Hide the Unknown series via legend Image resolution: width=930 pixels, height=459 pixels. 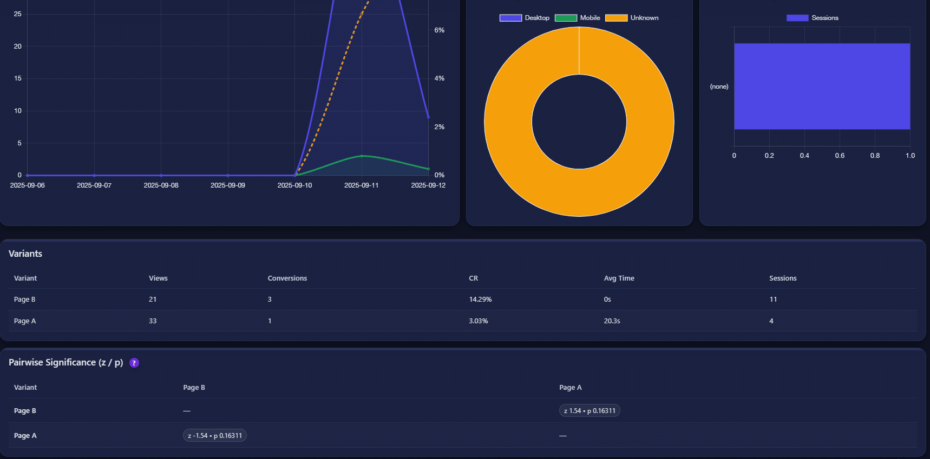632,18
